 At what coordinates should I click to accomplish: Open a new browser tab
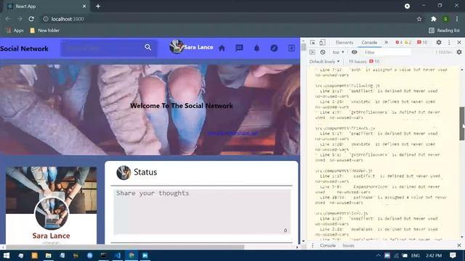coord(98,7)
